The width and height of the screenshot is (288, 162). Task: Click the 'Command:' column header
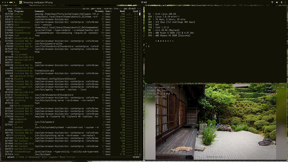(40, 11)
